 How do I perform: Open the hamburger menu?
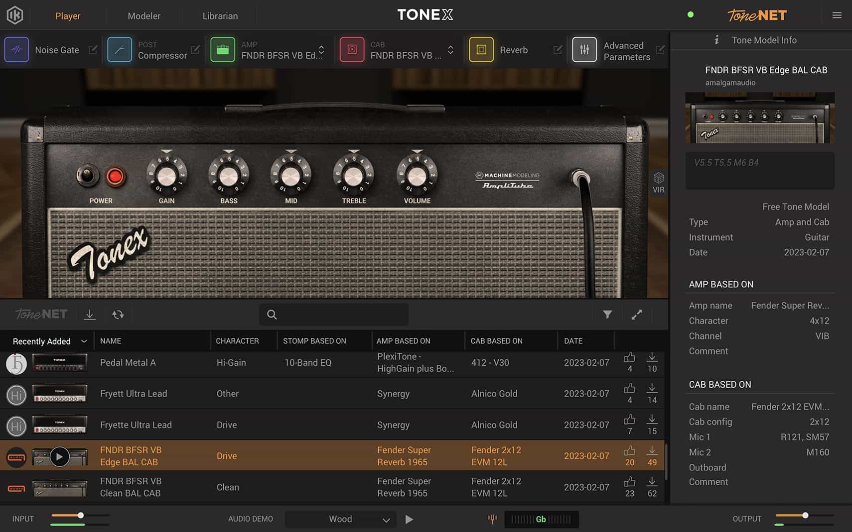click(837, 15)
